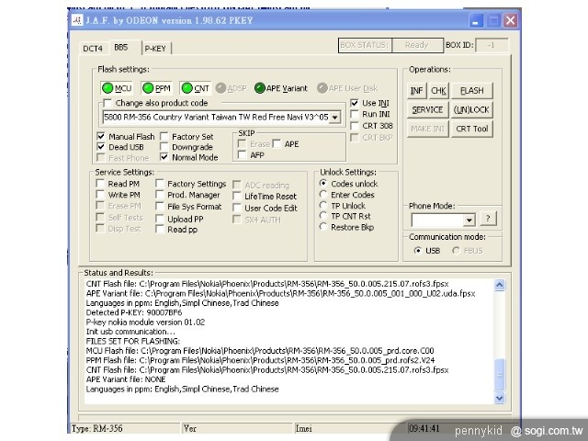Toggle the Normal Mode checkbox

click(x=164, y=157)
